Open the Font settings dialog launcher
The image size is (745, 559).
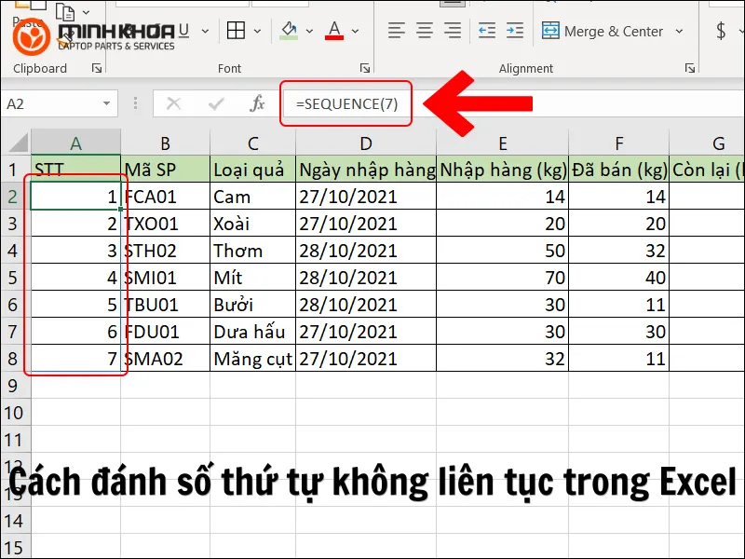(x=365, y=68)
